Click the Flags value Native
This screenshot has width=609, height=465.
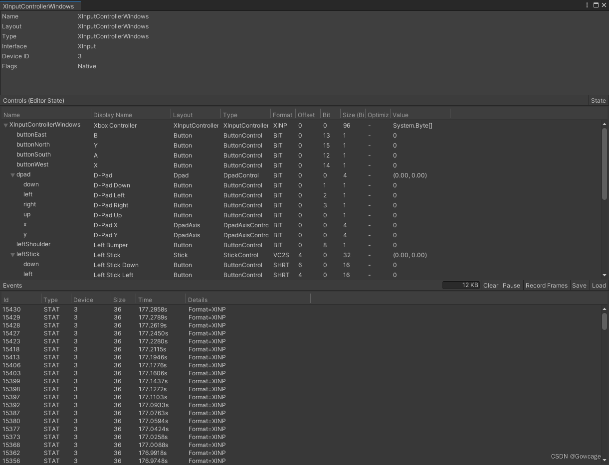(x=87, y=66)
